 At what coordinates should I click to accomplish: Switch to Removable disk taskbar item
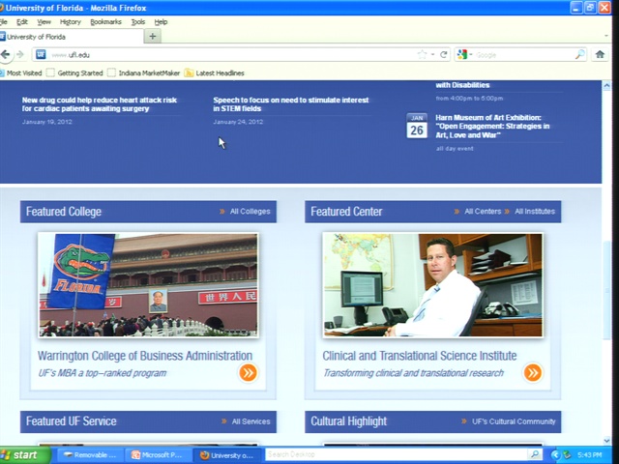[x=90, y=455]
